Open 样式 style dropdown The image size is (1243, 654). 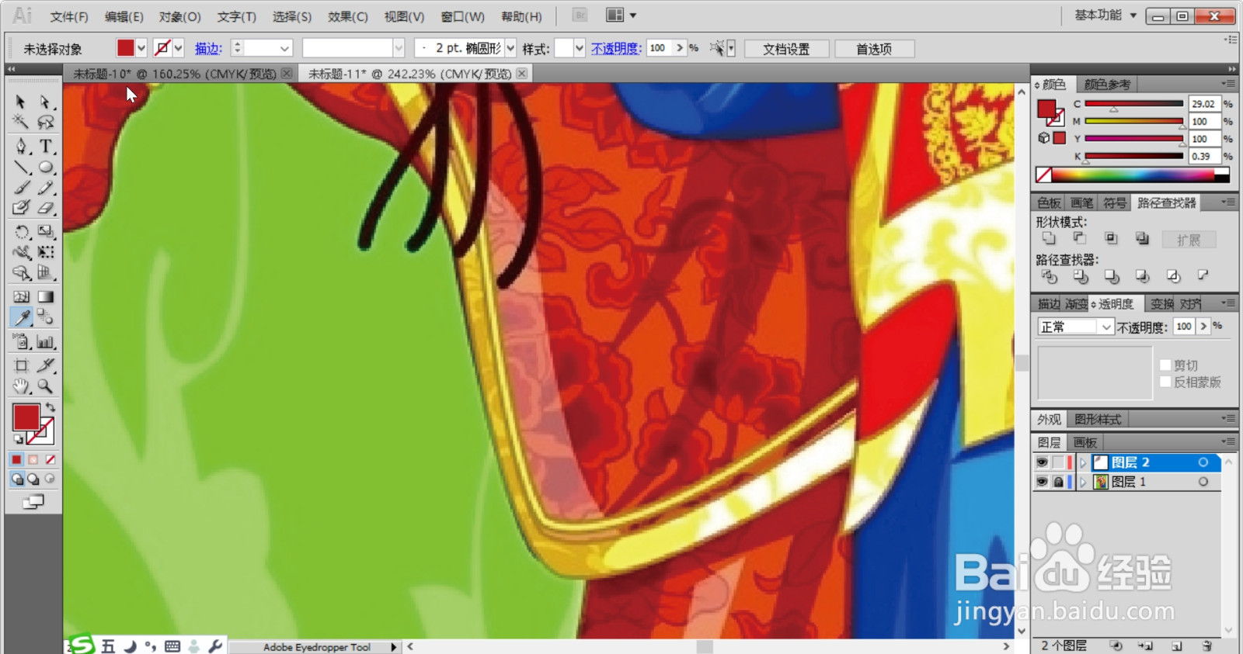click(579, 48)
